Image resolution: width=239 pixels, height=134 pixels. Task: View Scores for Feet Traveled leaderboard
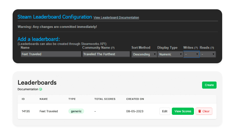click(183, 111)
